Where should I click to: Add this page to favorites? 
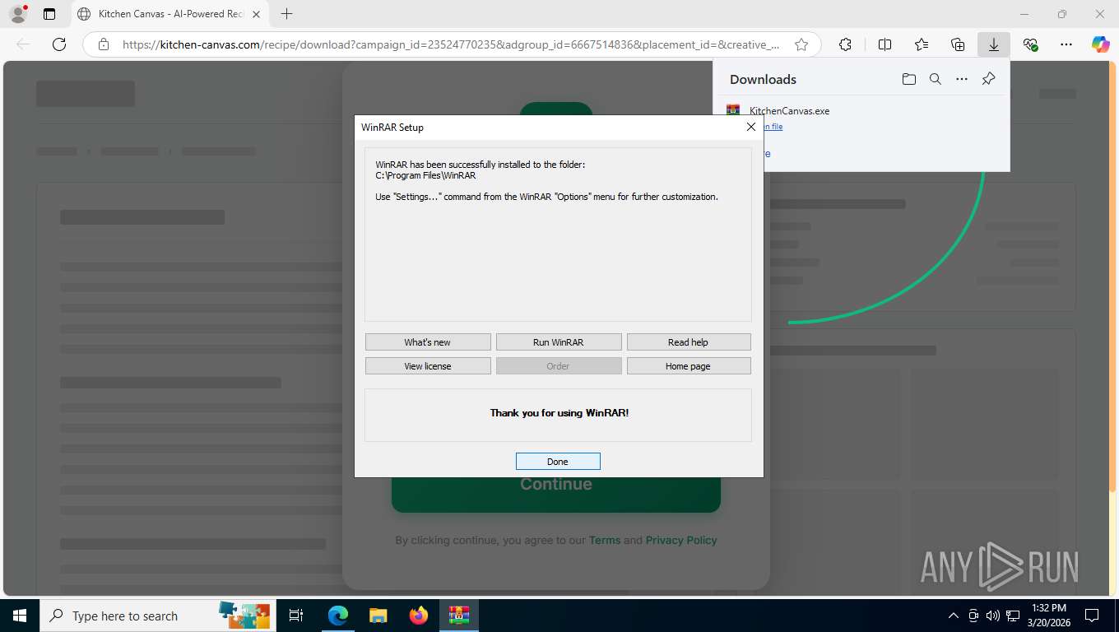801,44
